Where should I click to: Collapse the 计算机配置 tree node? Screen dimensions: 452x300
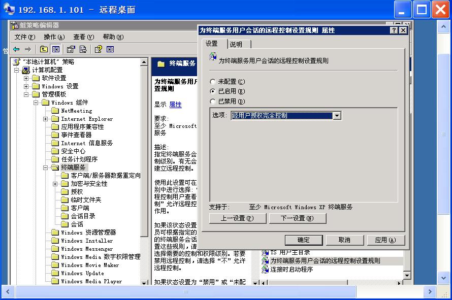(x=16, y=70)
